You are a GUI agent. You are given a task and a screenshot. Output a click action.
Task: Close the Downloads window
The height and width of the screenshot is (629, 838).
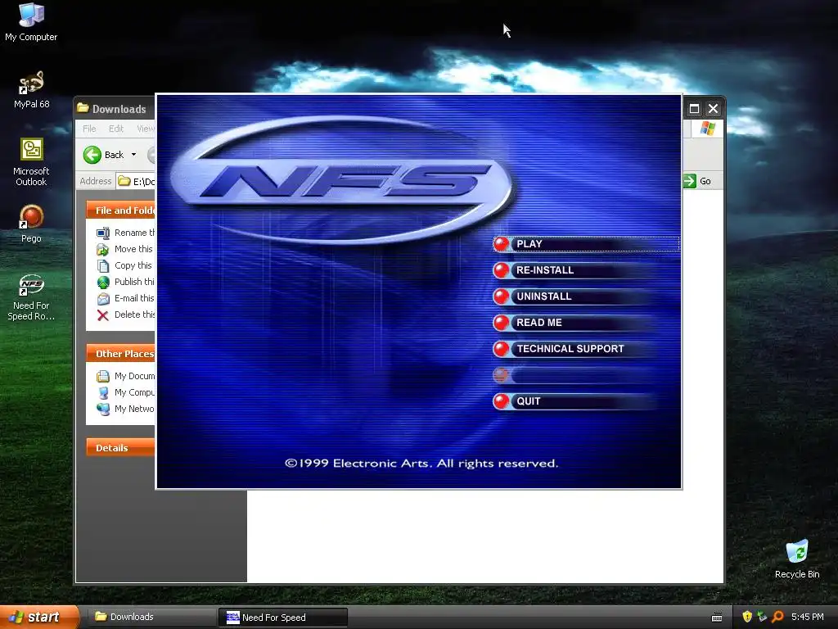[x=713, y=109]
